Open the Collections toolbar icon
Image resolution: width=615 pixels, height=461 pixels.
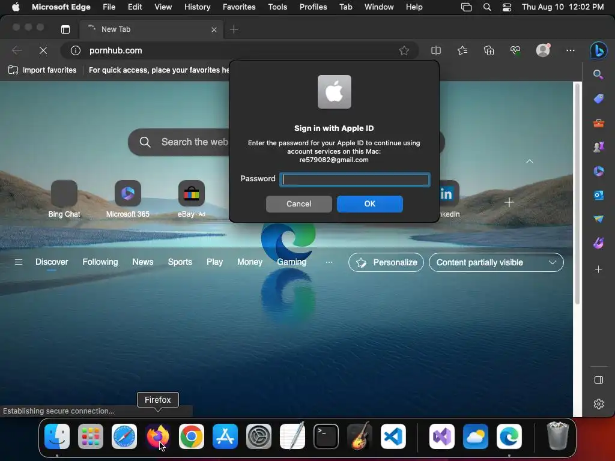(x=489, y=50)
